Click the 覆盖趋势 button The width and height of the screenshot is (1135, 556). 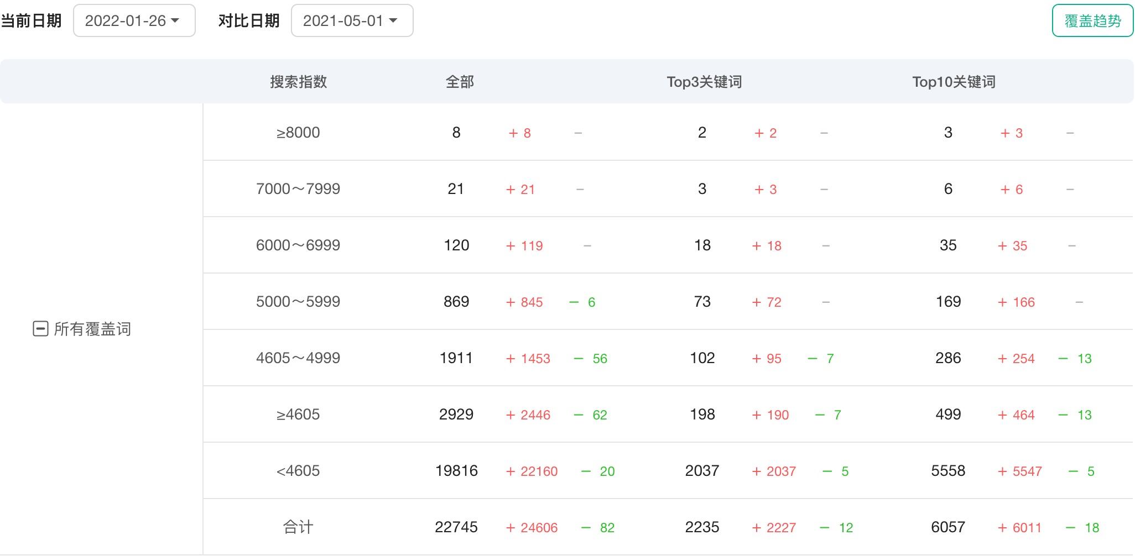tap(1092, 21)
